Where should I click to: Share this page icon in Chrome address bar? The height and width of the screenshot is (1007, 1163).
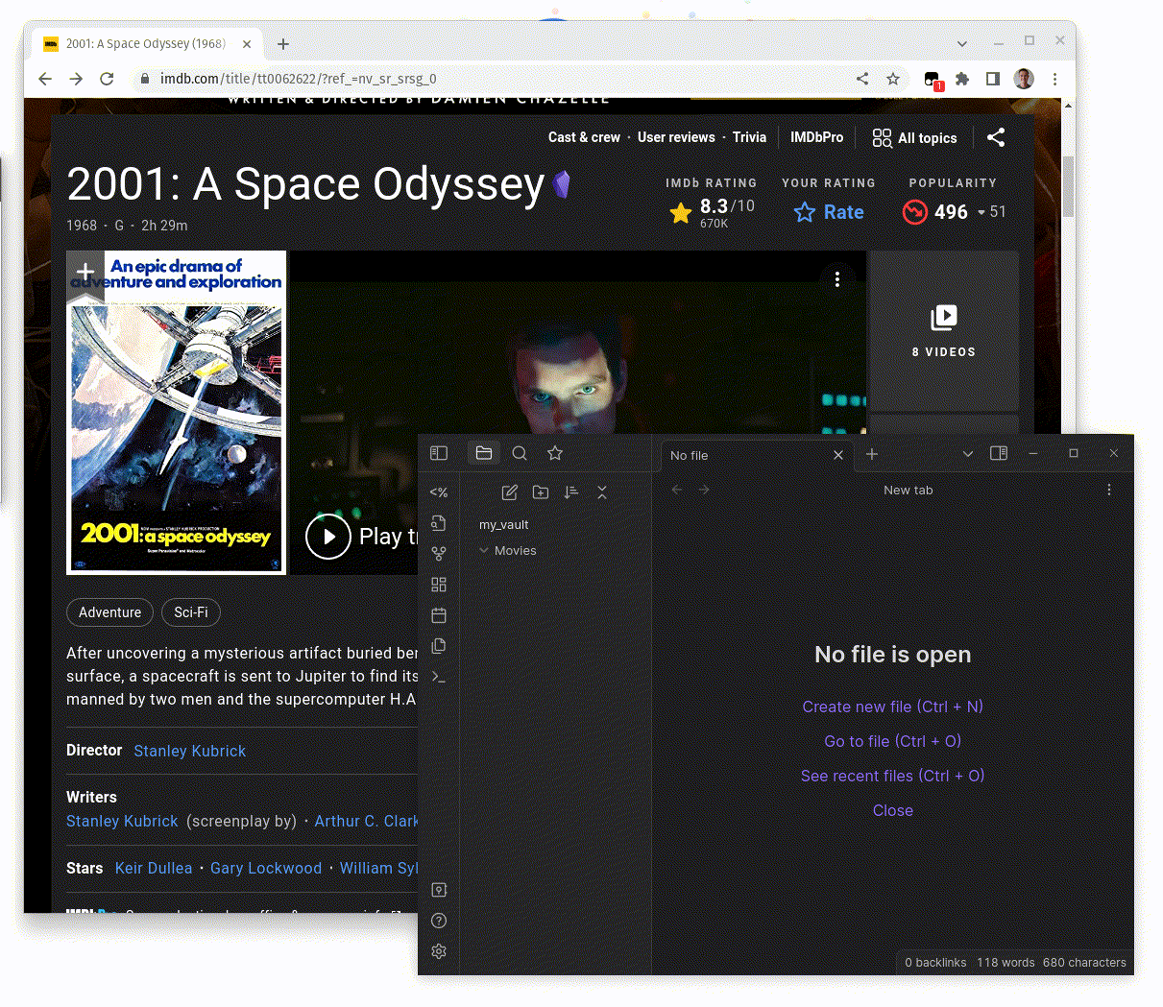[x=862, y=79]
